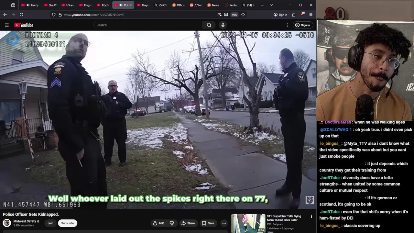
Task: Expand the list all tabs dropdown
Action: point(271,5)
